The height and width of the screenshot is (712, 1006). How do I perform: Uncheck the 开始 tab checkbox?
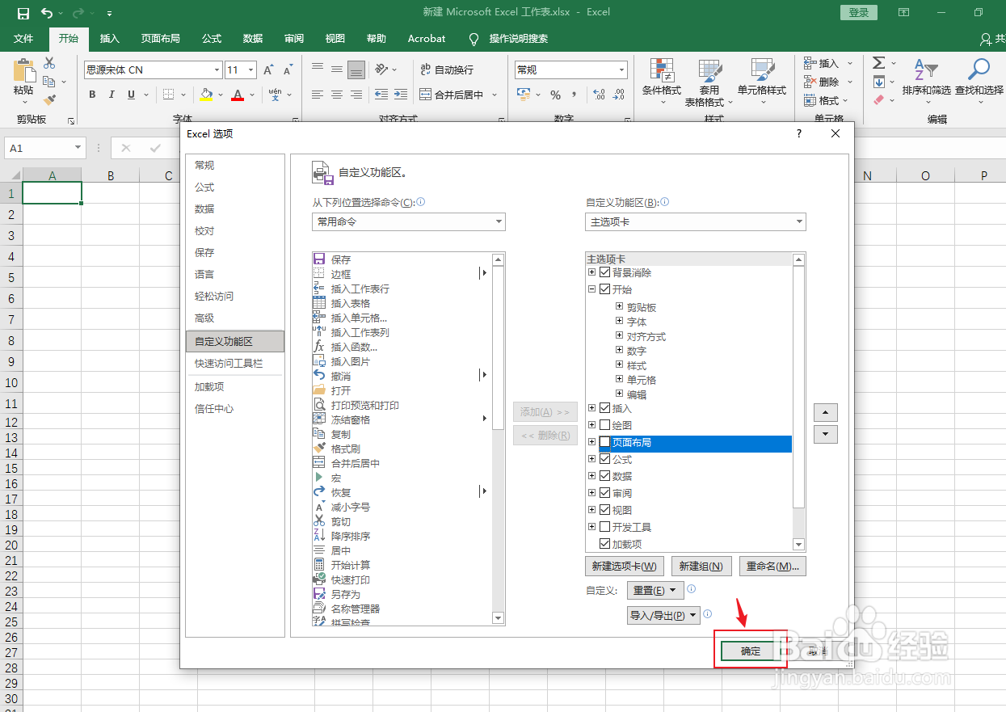605,289
